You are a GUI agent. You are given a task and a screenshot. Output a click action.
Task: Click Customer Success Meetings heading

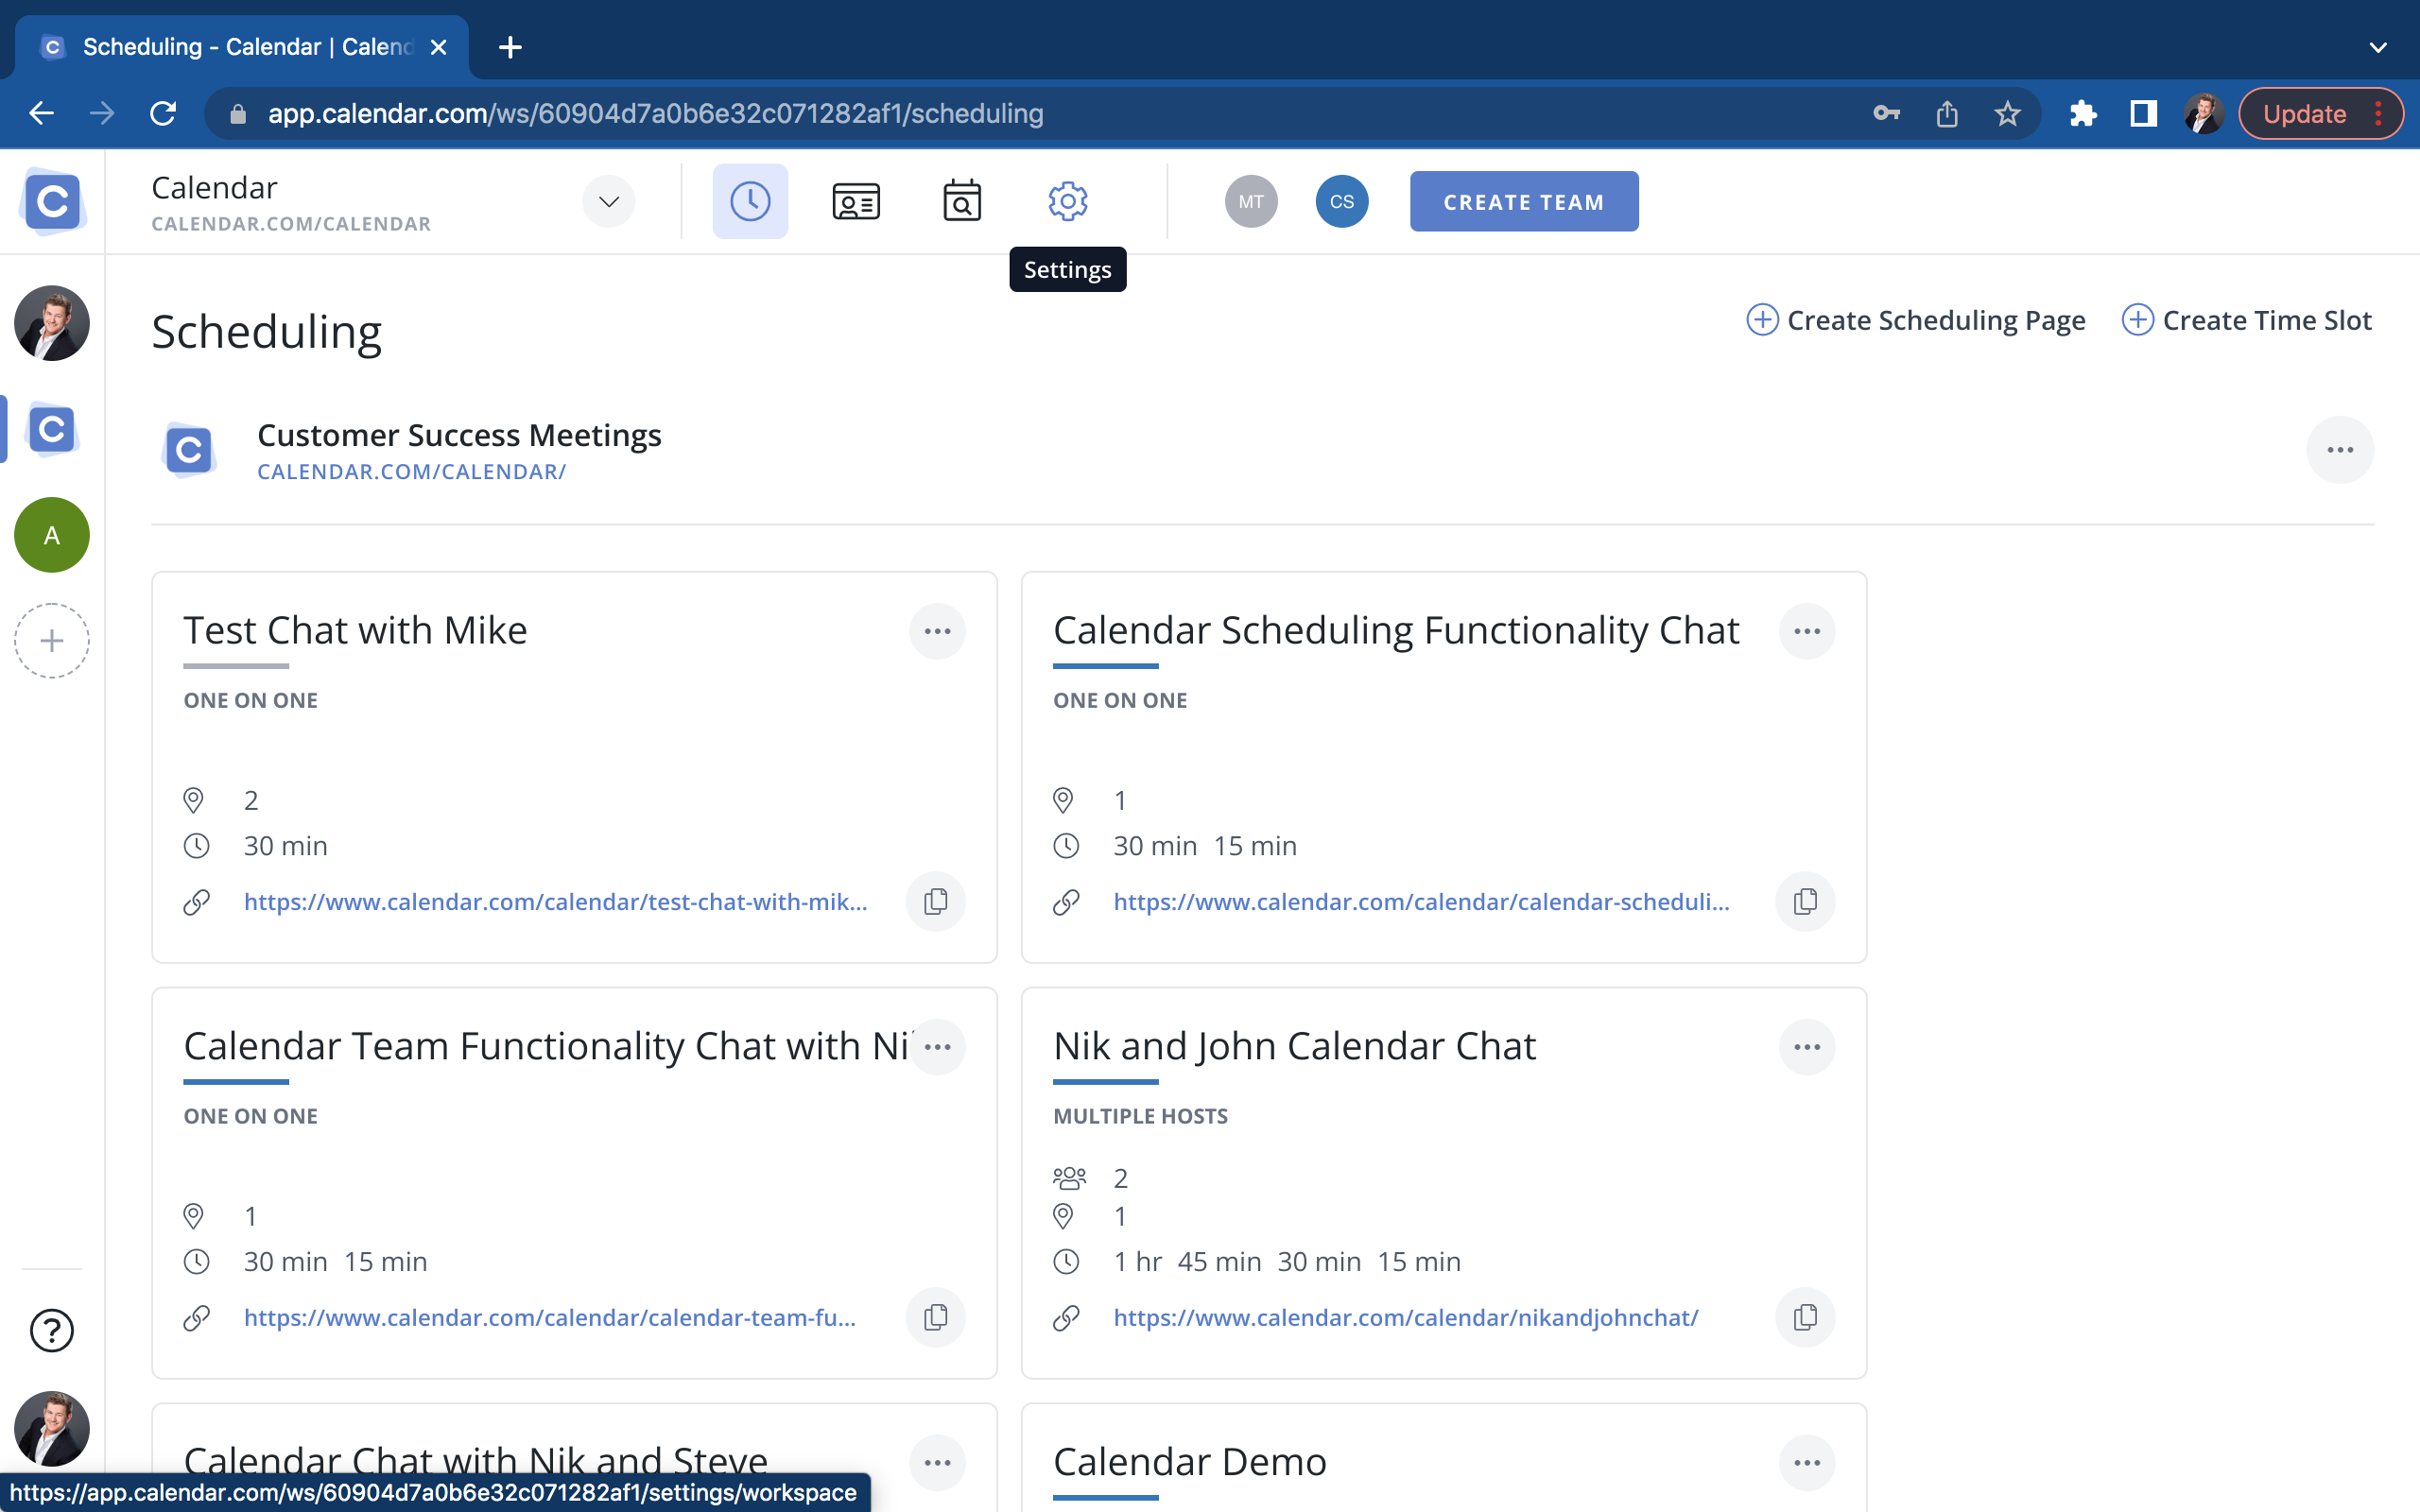[x=459, y=435]
